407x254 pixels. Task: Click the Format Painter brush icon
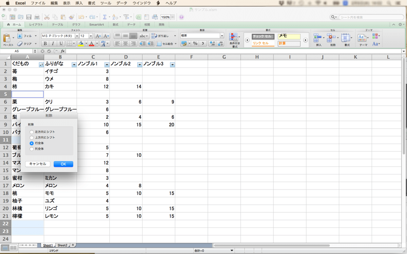(71, 17)
